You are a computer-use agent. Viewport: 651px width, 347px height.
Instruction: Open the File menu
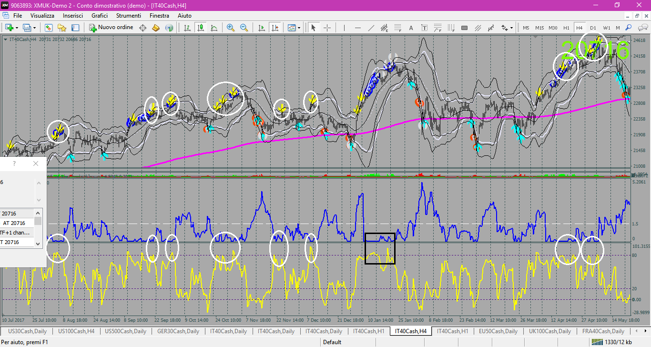(18, 16)
